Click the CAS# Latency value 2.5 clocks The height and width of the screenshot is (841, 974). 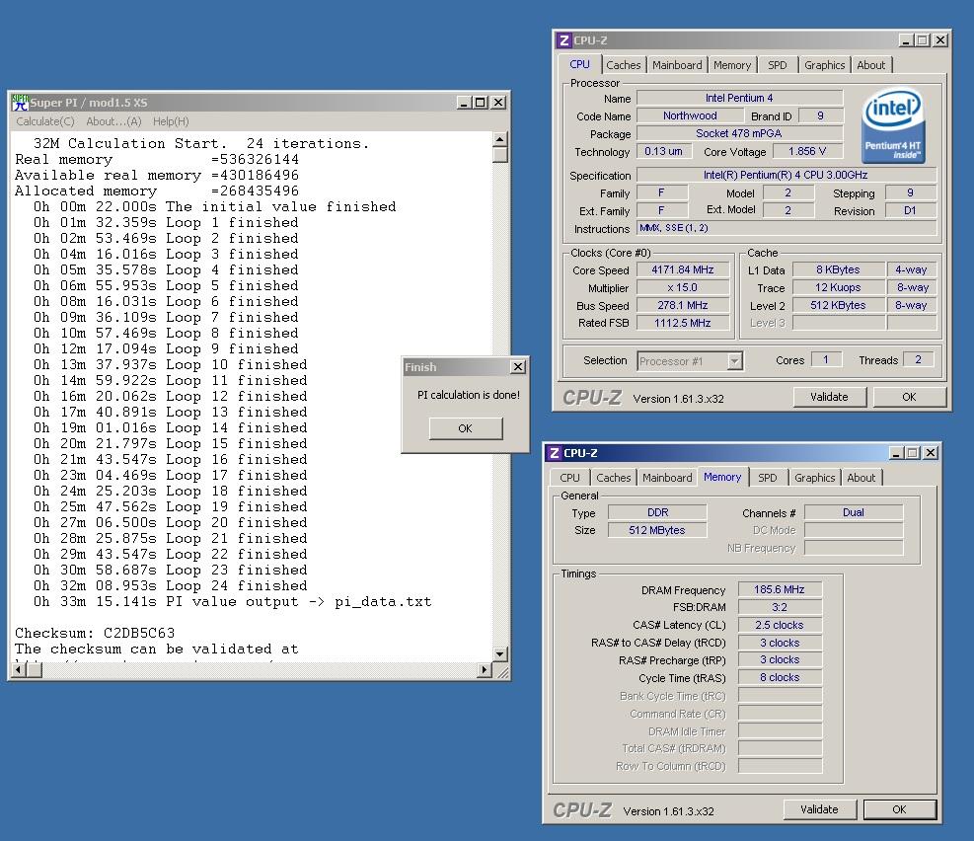point(780,625)
